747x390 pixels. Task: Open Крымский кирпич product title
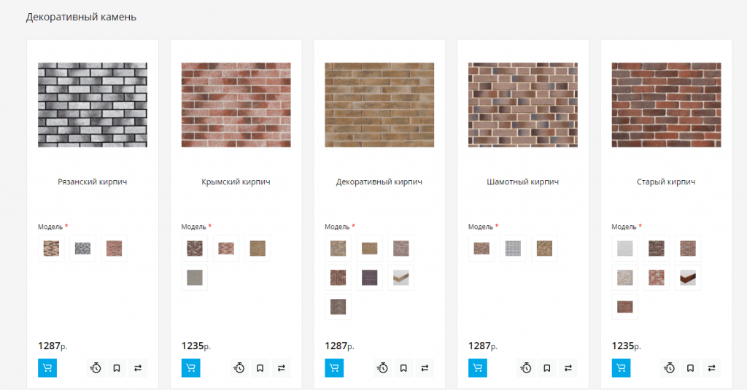click(x=236, y=182)
